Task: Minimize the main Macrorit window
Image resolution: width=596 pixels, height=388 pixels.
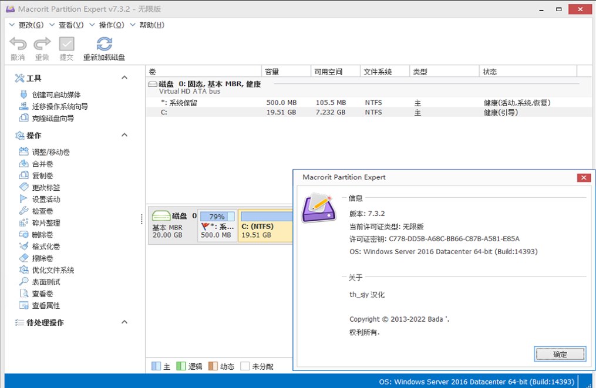Action: click(541, 9)
